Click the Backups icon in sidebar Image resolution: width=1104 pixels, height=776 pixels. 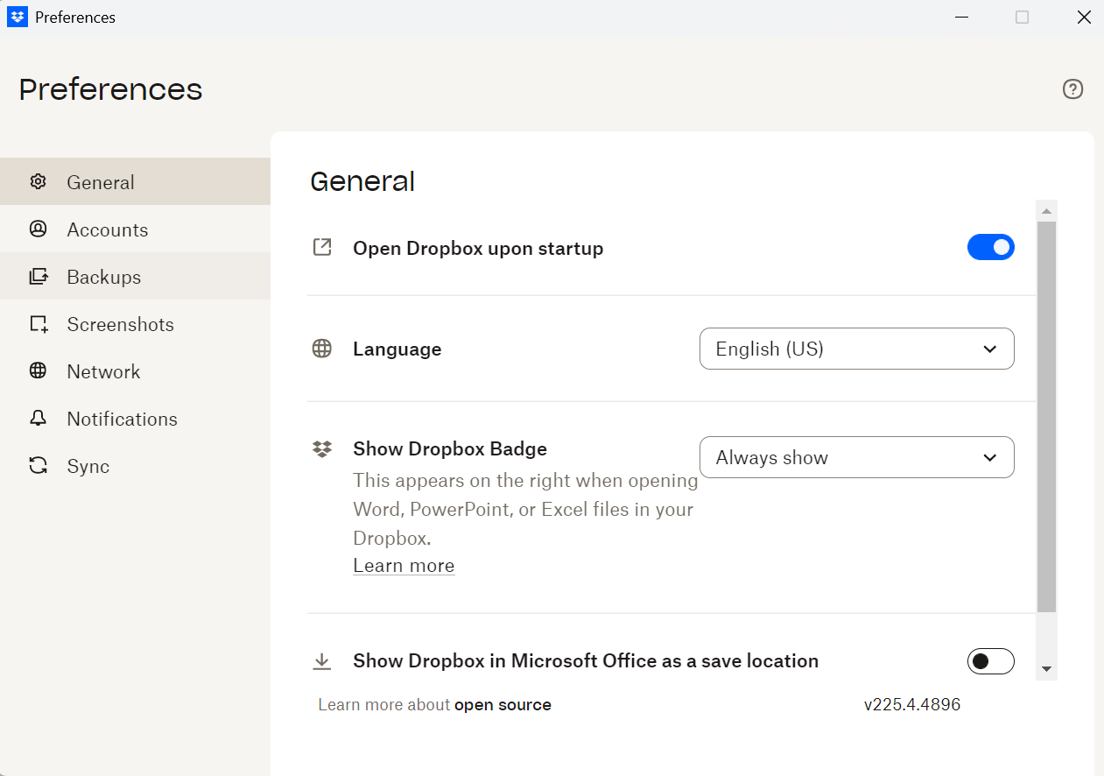[x=38, y=277]
